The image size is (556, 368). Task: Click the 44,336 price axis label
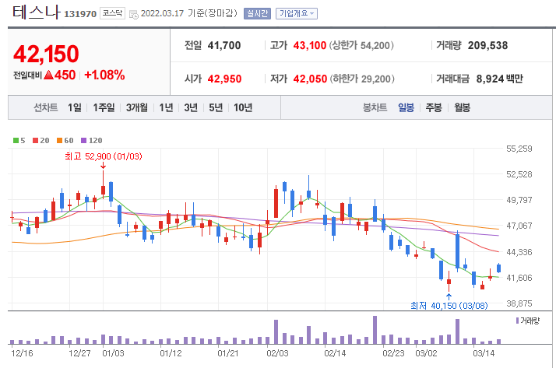point(519,252)
